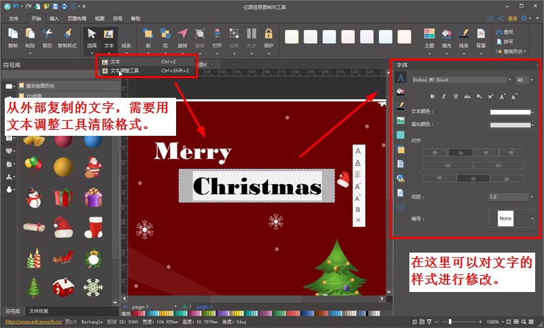544x328 pixels.
Task: Pick the snowman symbol from library
Action: click(33, 198)
